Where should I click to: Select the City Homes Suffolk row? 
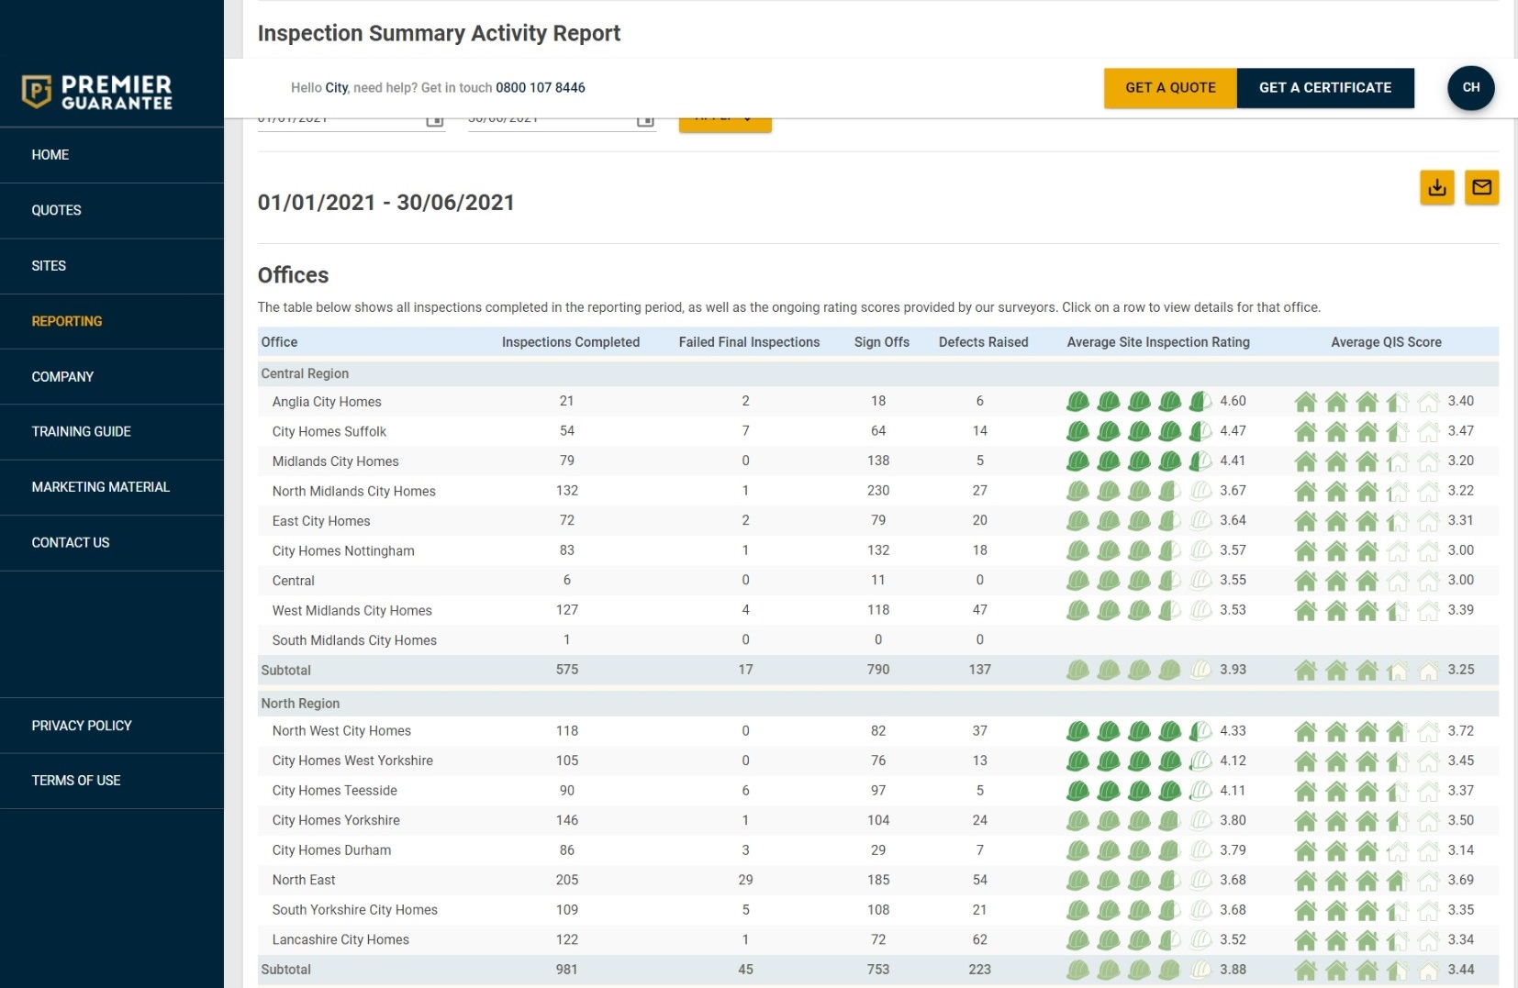tap(329, 431)
